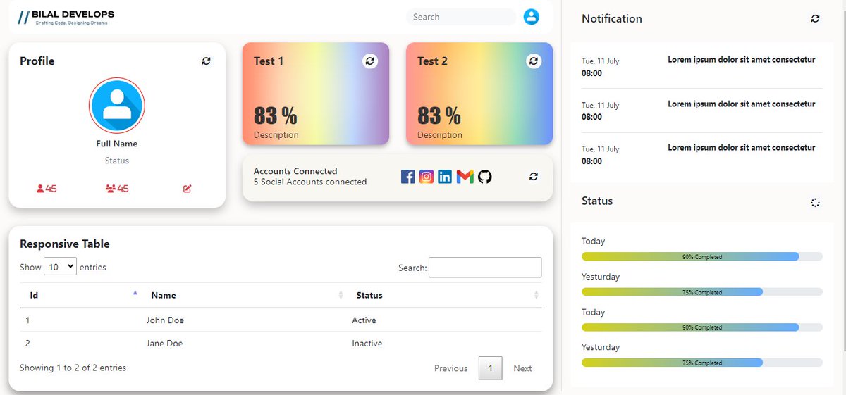Refresh the Accounts Connected card
Viewport: 846px width, 395px height.
click(534, 177)
